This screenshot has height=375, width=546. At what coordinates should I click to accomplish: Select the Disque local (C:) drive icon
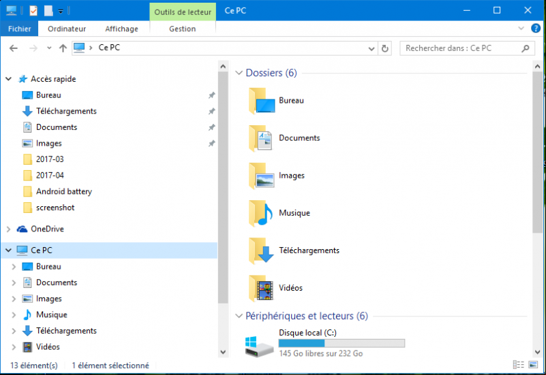(x=260, y=346)
